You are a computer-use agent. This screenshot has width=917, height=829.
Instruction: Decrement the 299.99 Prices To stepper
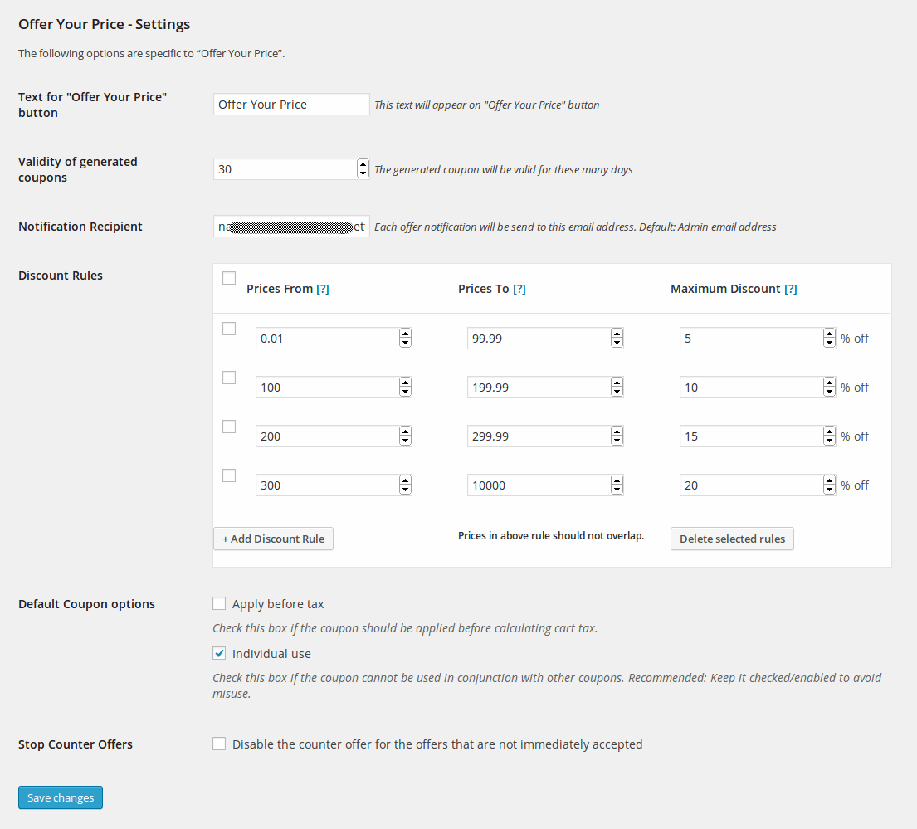pyautogui.click(x=617, y=441)
